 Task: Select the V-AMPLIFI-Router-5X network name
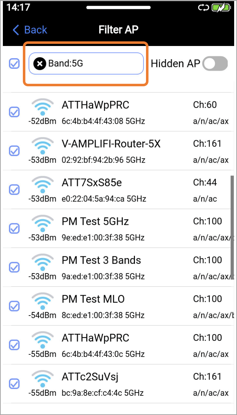111,144
